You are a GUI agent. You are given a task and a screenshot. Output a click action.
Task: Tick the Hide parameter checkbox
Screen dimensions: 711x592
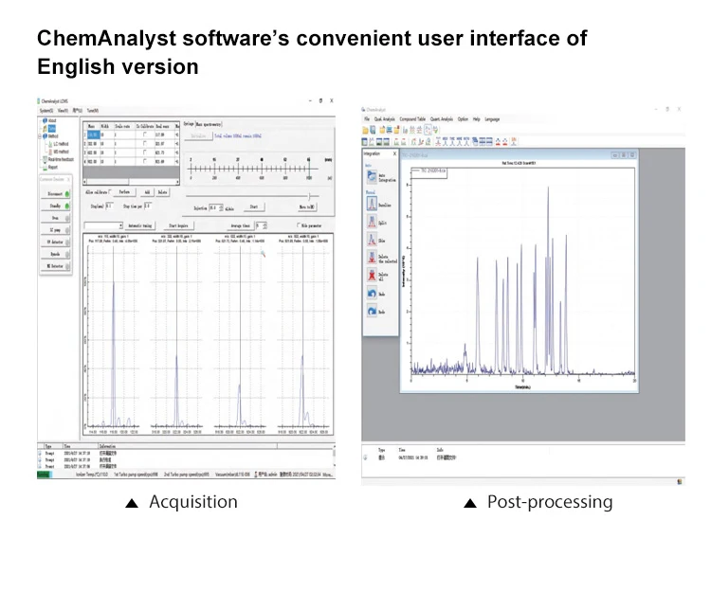click(x=299, y=224)
